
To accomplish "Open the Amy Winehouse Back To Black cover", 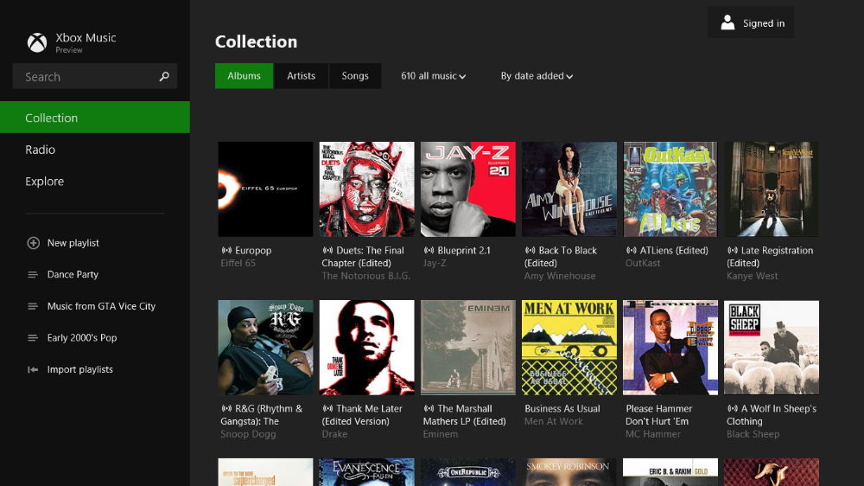I will pos(569,189).
